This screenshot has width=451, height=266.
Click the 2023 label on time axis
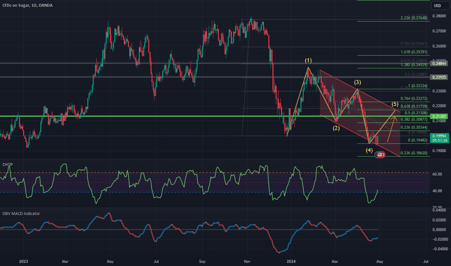[x=23, y=261]
